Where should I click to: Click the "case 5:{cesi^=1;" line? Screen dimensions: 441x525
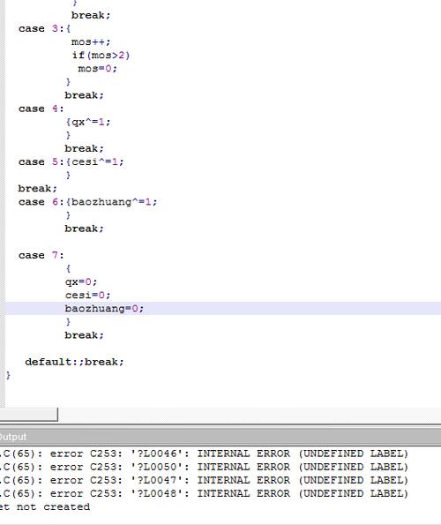(71, 162)
